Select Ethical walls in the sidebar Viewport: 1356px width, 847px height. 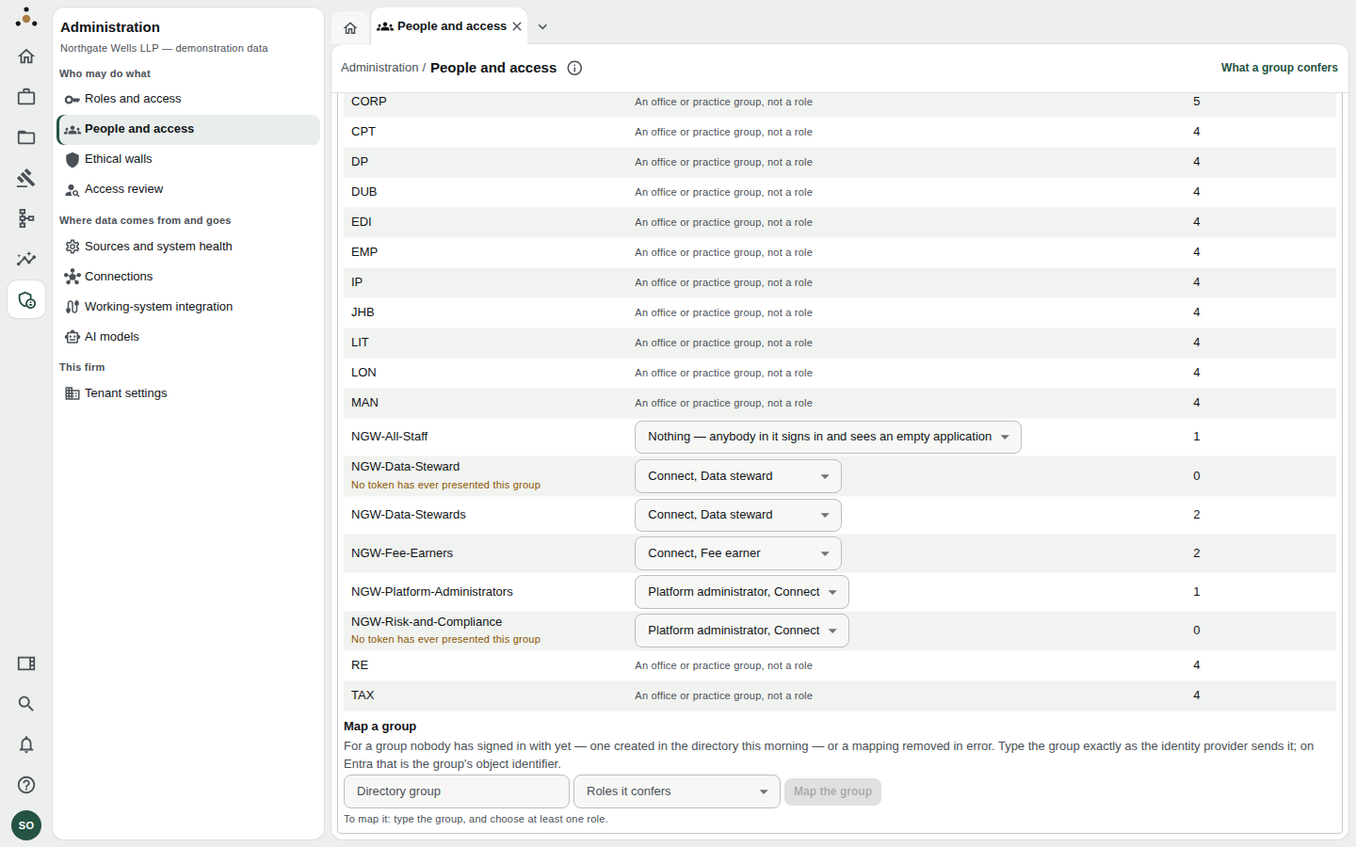(188, 159)
